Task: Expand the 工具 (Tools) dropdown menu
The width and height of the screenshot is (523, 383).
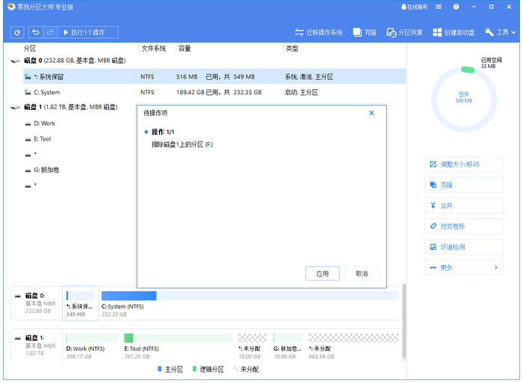Action: 501,33
